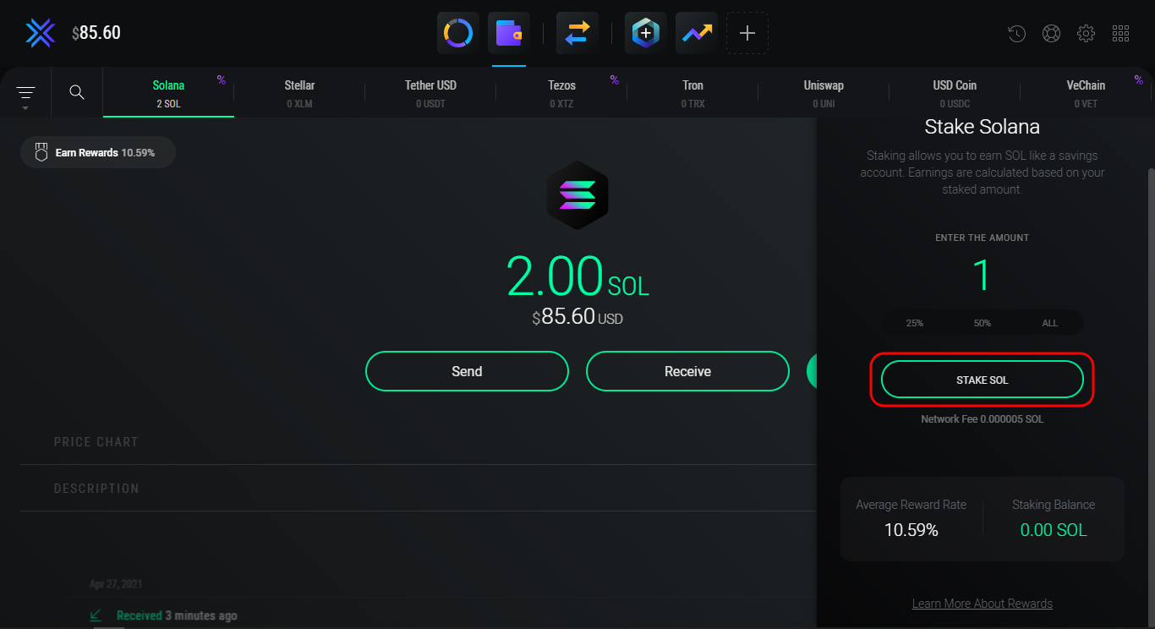Open Learn More About Rewards link

coord(982,604)
